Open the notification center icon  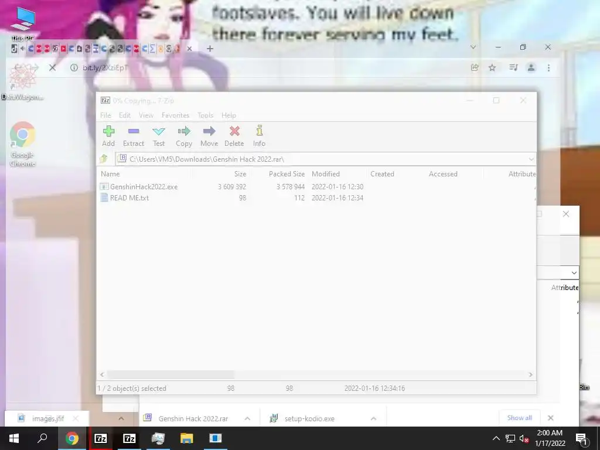[x=581, y=438]
